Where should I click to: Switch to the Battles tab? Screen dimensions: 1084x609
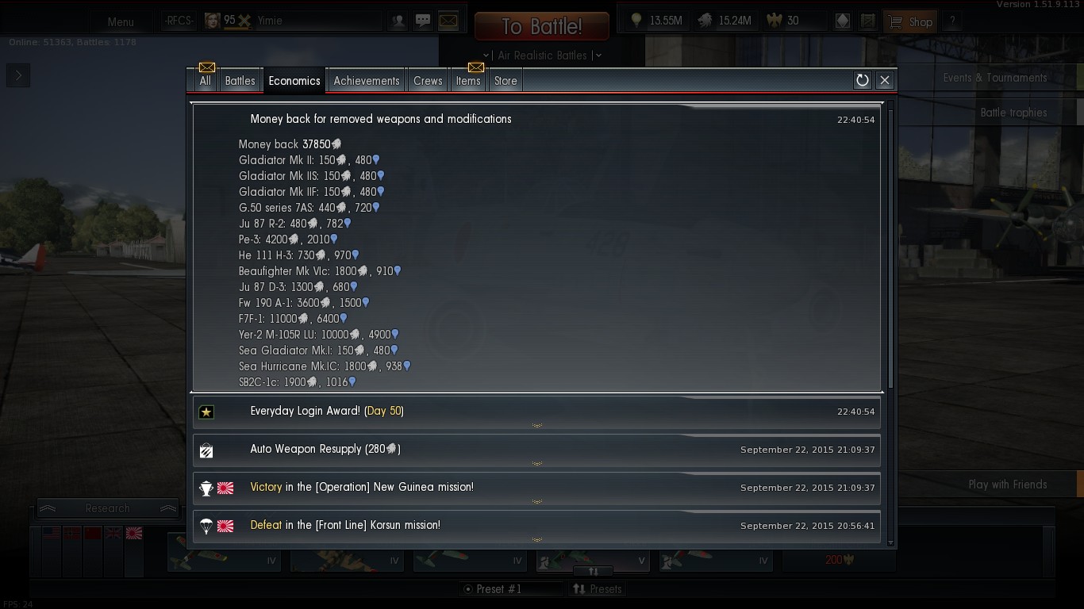click(240, 81)
